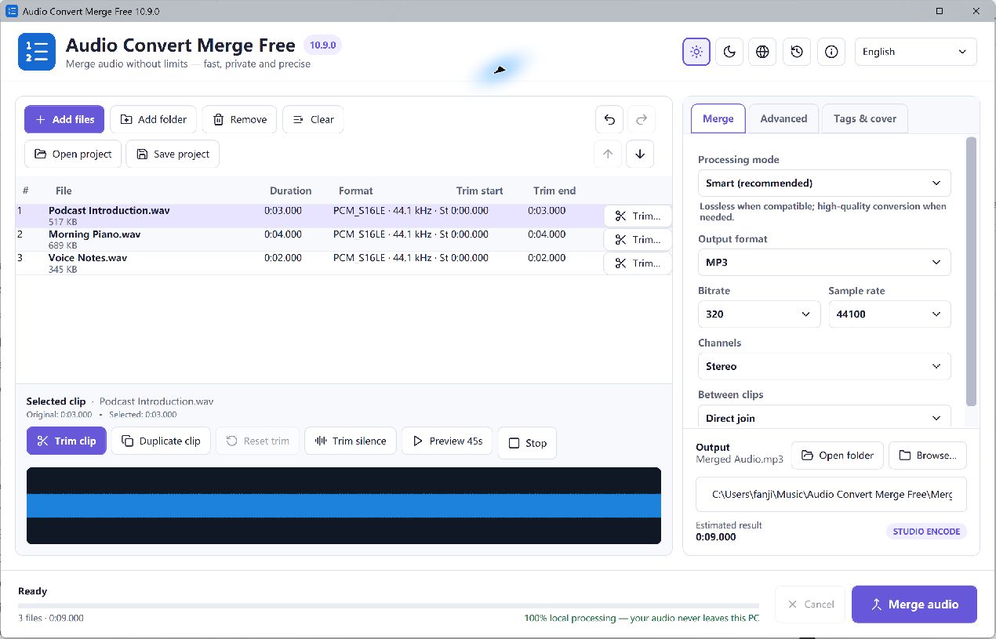The height and width of the screenshot is (639, 996).
Task: Click the Merge audio button
Action: click(x=914, y=605)
